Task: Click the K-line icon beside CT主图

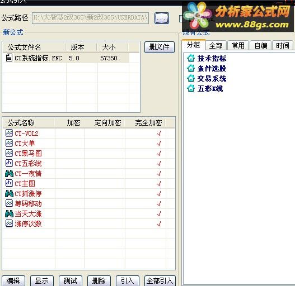Action: click(9, 183)
